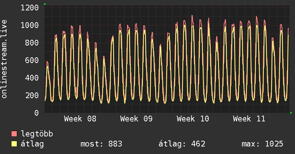
Task: Click the 'max: 1025' maximum statistic
Action: pos(262,144)
